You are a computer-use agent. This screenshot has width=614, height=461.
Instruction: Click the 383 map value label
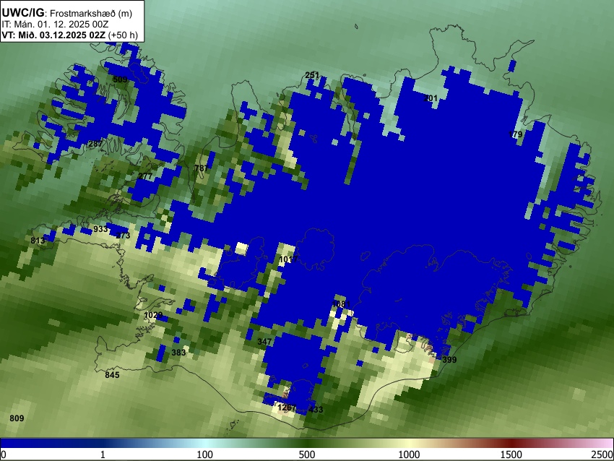[x=178, y=353]
